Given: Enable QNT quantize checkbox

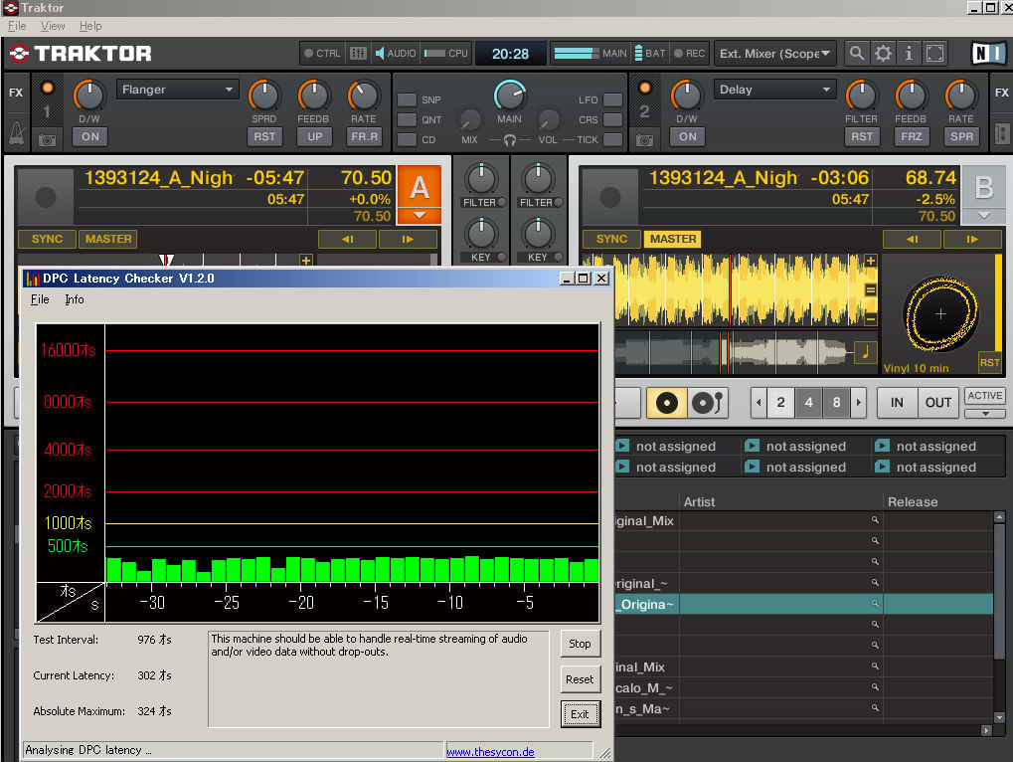Looking at the screenshot, I should [407, 119].
